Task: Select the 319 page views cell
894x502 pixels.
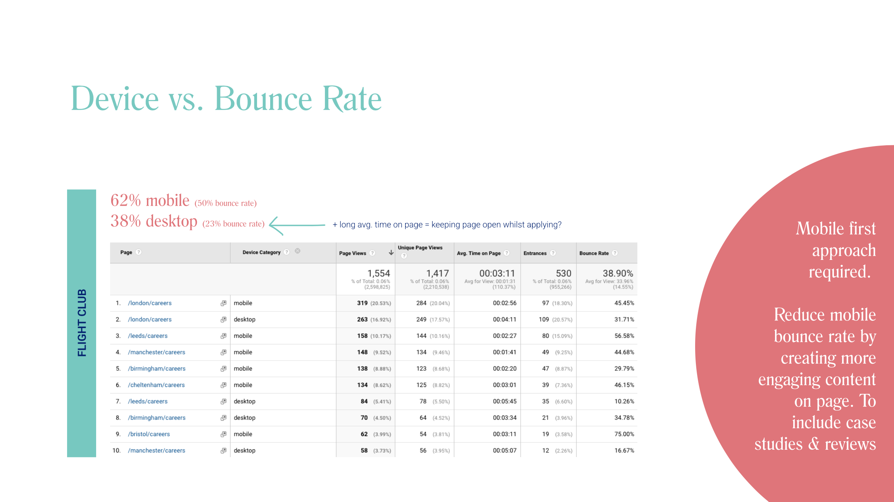Action: tap(362, 303)
